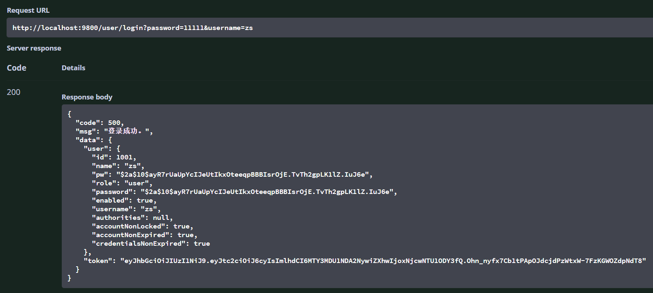Image resolution: width=653 pixels, height=293 pixels.
Task: Click the "msg" line in the response
Action: click(x=114, y=132)
